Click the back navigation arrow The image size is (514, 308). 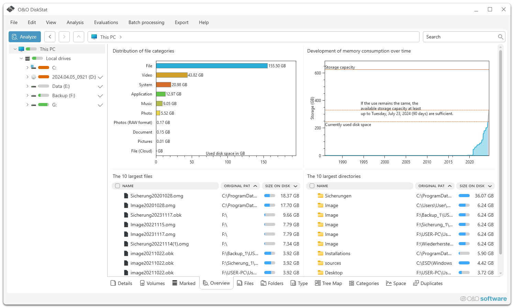tap(50, 37)
